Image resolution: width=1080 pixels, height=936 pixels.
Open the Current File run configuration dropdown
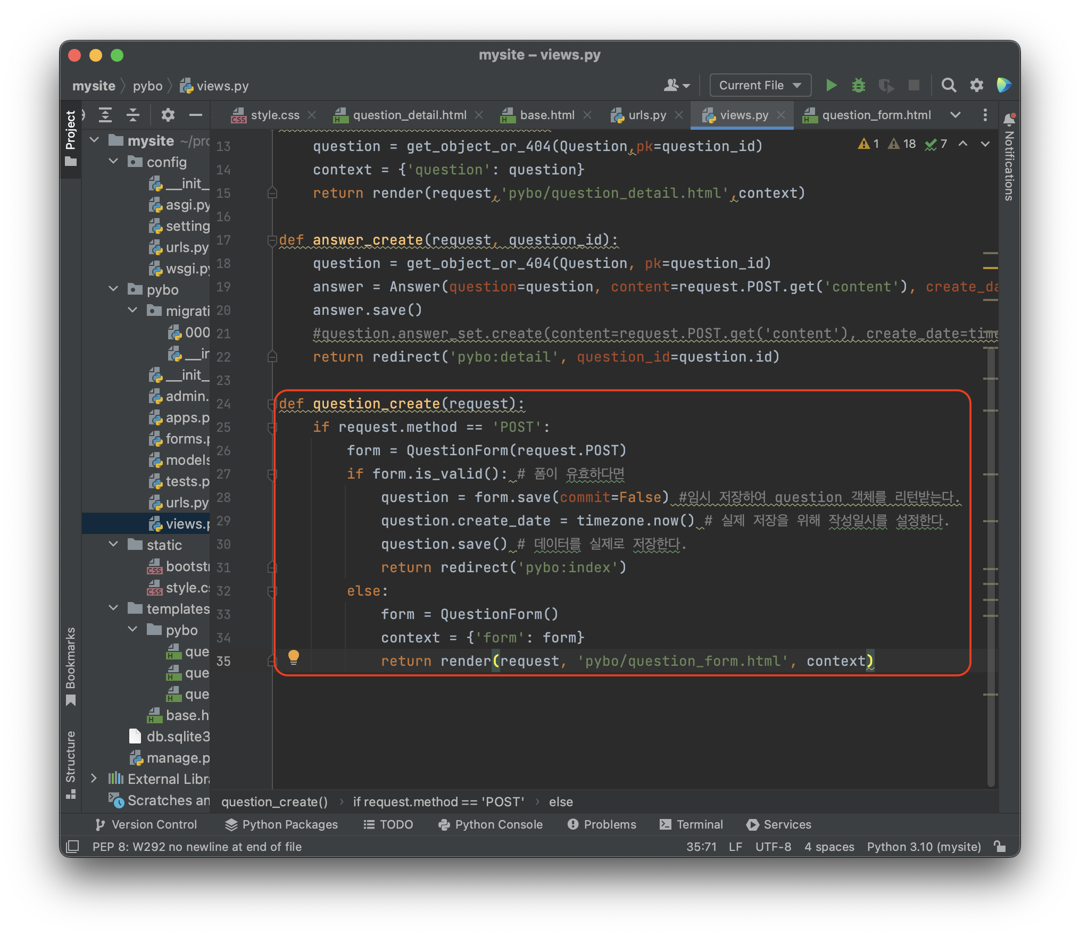pyautogui.click(x=760, y=85)
